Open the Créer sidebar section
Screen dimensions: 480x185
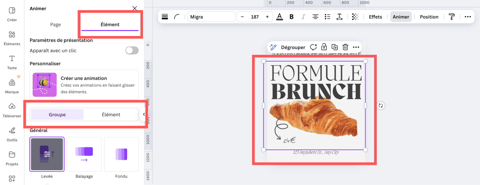coord(12,13)
